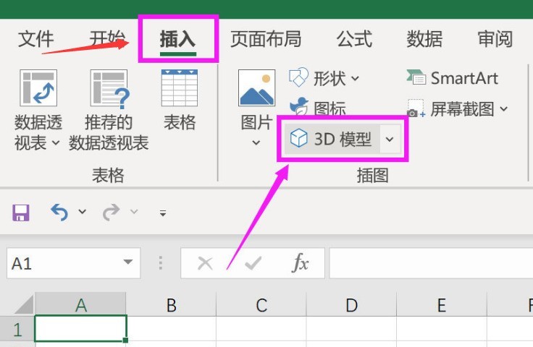Click the Pictures (图片) icon
The image size is (533, 347).
pyautogui.click(x=256, y=88)
